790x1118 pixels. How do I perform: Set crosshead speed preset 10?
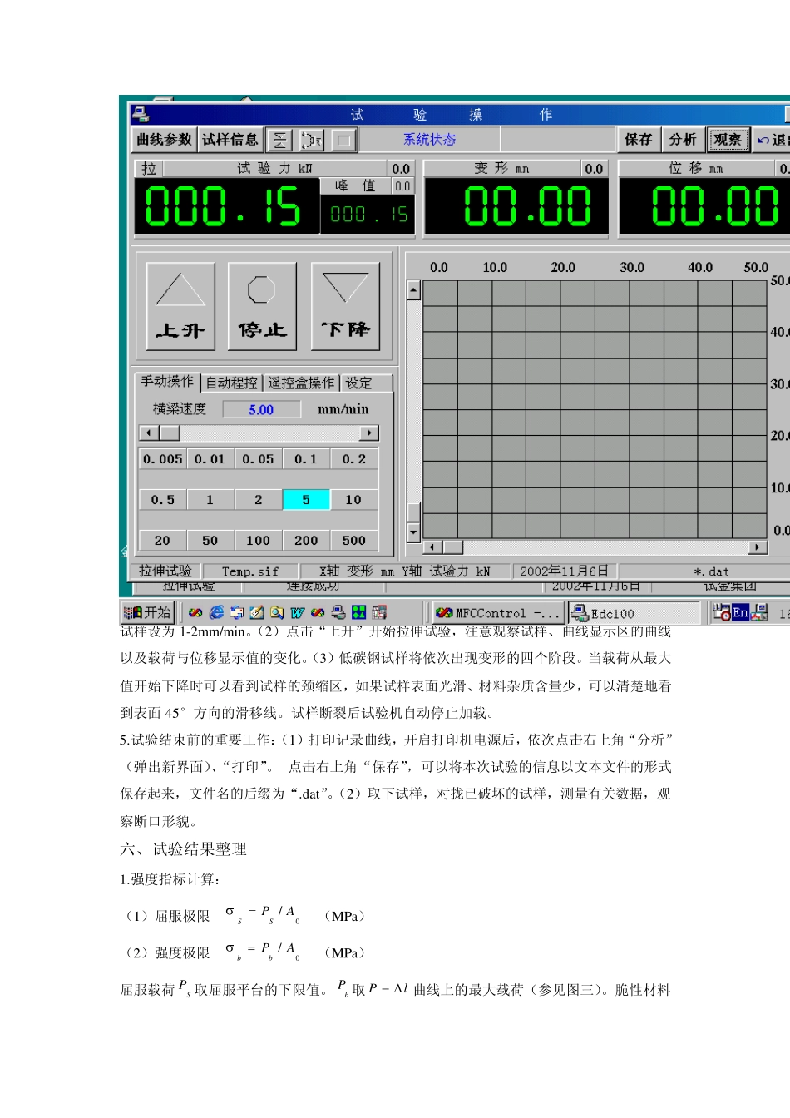tap(354, 500)
